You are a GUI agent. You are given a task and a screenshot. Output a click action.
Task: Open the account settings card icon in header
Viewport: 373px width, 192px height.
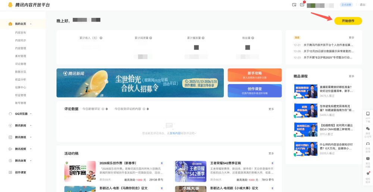(x=294, y=5)
